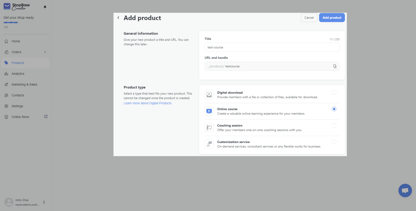The width and height of the screenshot is (416, 211).
Task: Click the Home sidebar icon
Action: pyautogui.click(x=6, y=41)
